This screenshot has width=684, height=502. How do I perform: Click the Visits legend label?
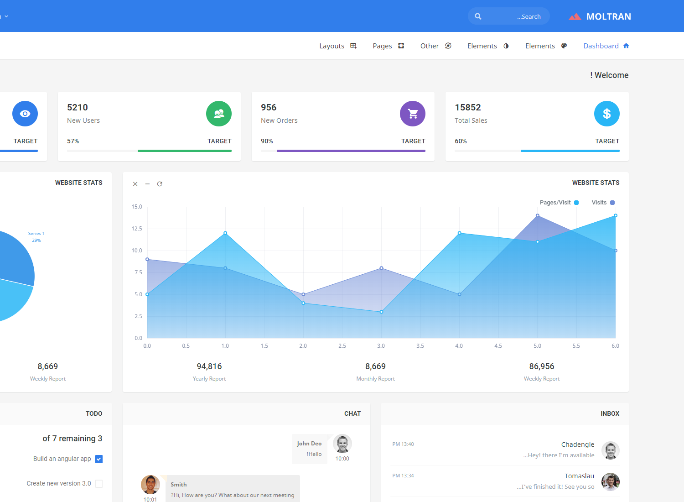pos(599,203)
